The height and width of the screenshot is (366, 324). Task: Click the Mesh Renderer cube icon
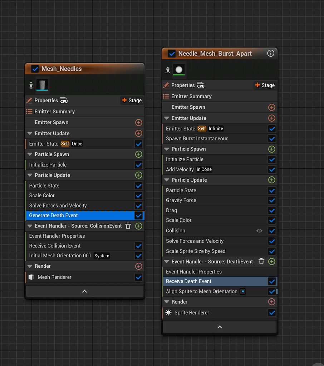[x=31, y=277]
